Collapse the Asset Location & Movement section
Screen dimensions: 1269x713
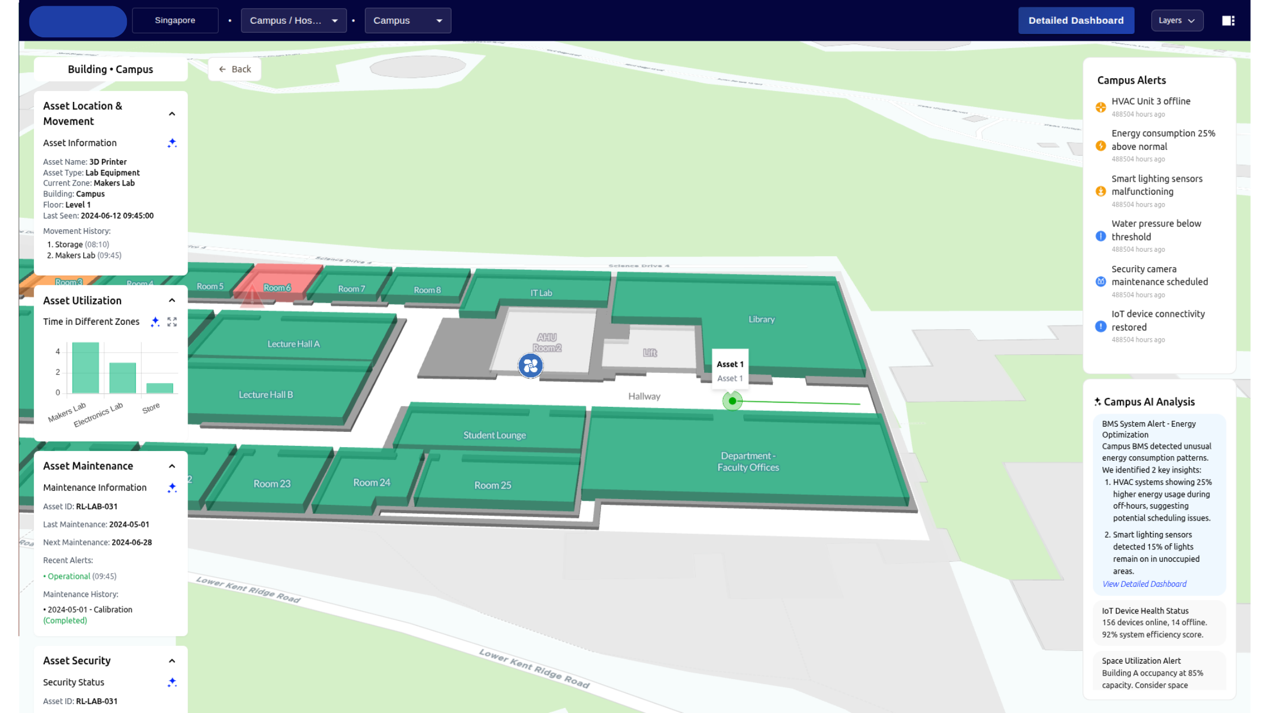(x=172, y=114)
